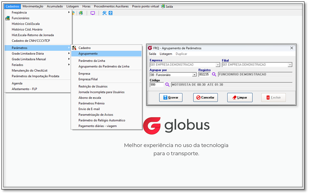Choose Envio de E-mail
This screenshot has width=309, height=194.
106,109
